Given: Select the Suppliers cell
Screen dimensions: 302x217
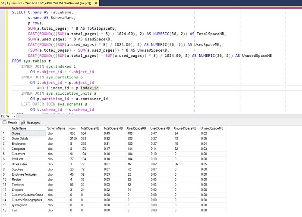Looking at the screenshot, I should coord(28,169).
